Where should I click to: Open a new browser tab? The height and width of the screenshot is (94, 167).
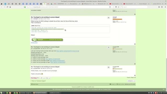tap(165, 4)
